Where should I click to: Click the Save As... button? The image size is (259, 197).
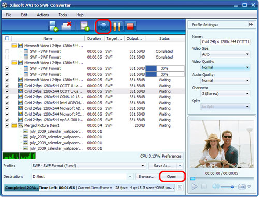(162, 166)
